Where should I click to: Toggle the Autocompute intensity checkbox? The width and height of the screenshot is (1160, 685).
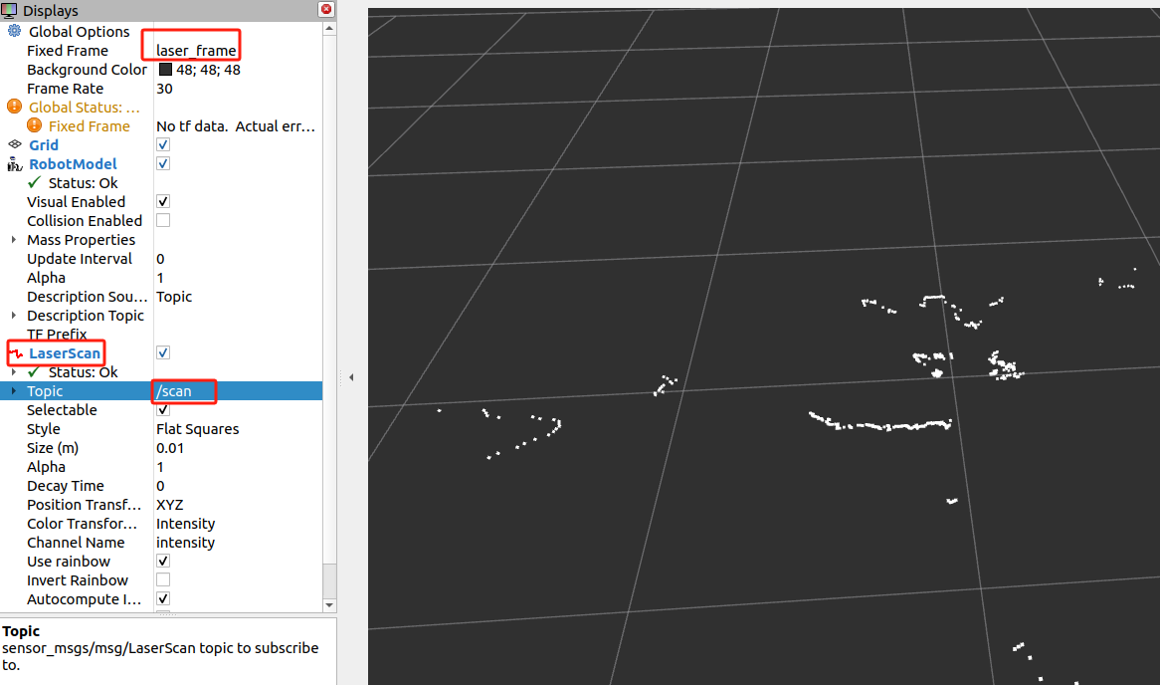(x=163, y=598)
